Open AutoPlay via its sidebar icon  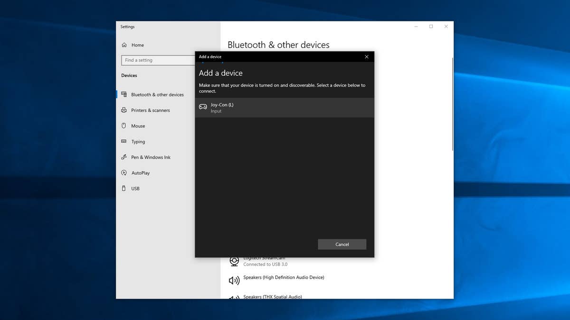[x=124, y=173]
